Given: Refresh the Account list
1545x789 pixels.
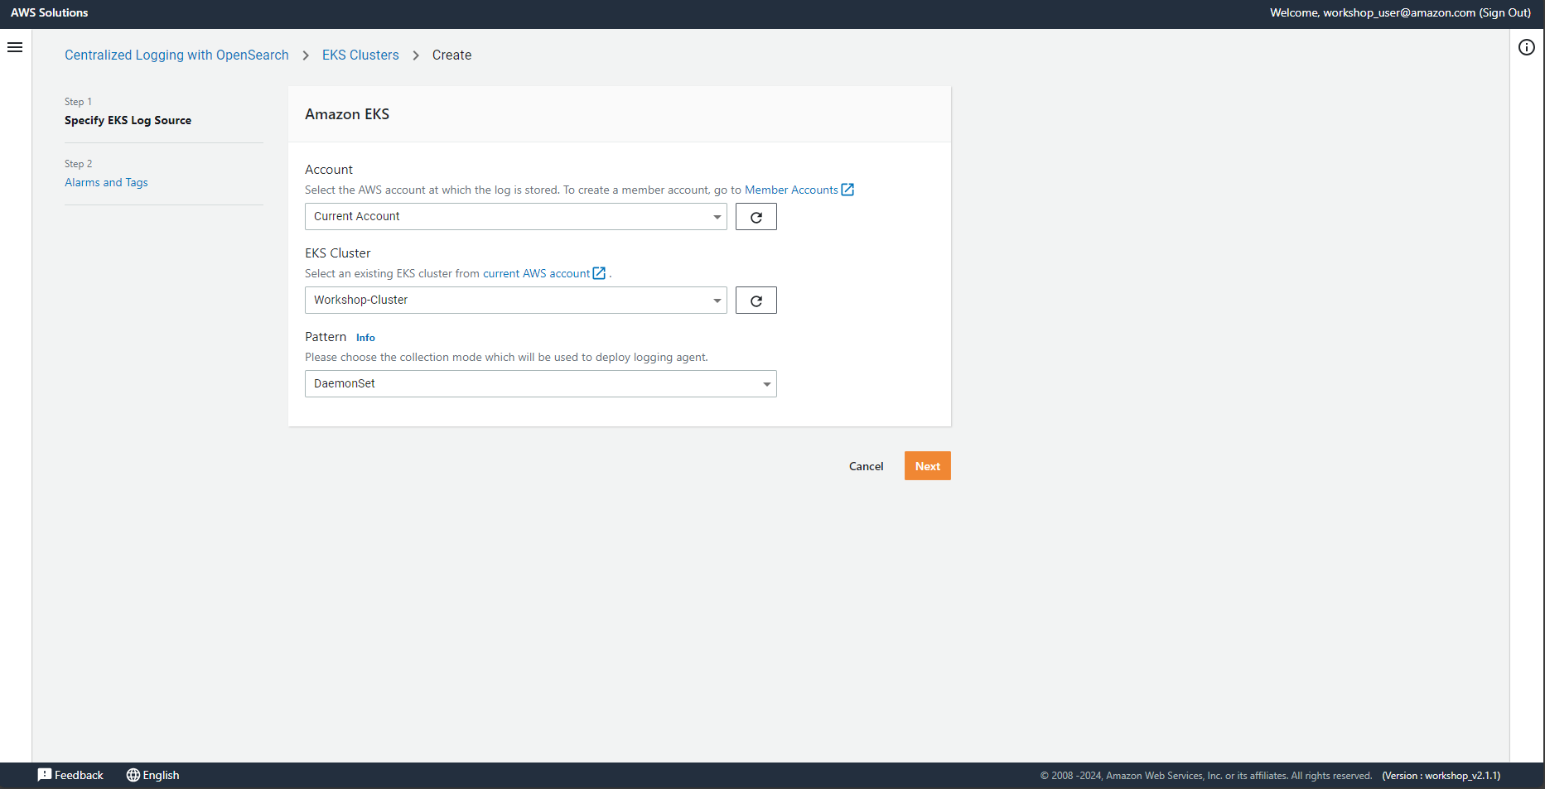Looking at the screenshot, I should click(755, 216).
